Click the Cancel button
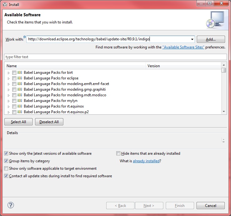This screenshot has height=216, width=231. point(211,206)
